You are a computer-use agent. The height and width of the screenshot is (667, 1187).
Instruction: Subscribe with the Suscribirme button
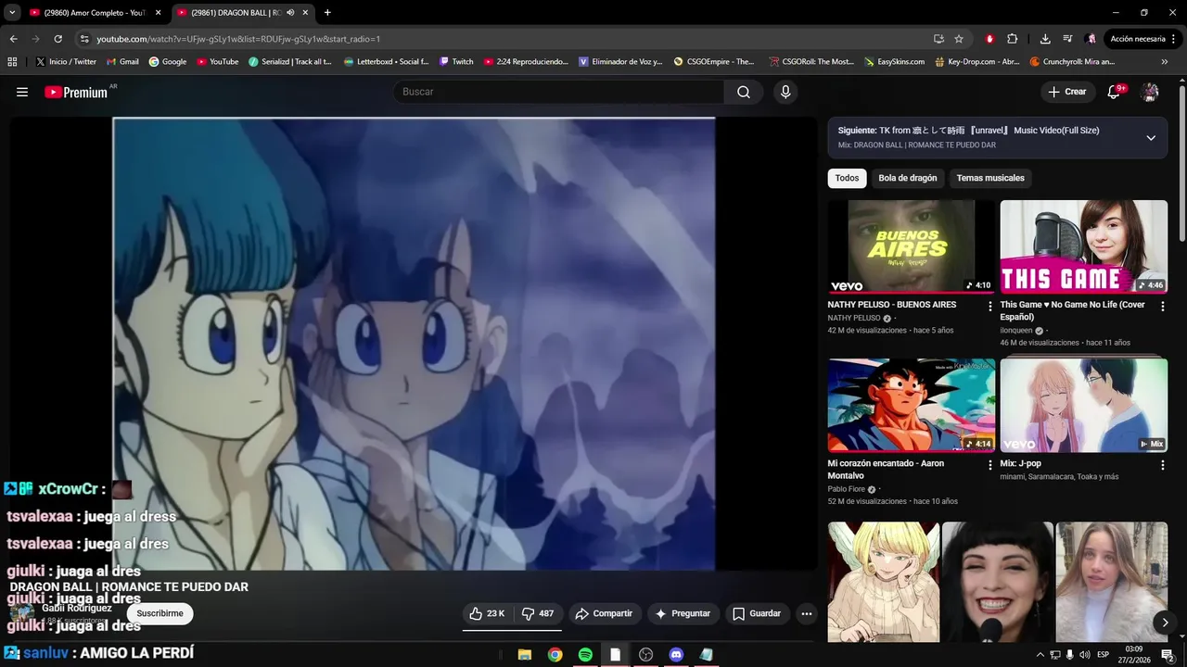coord(160,613)
